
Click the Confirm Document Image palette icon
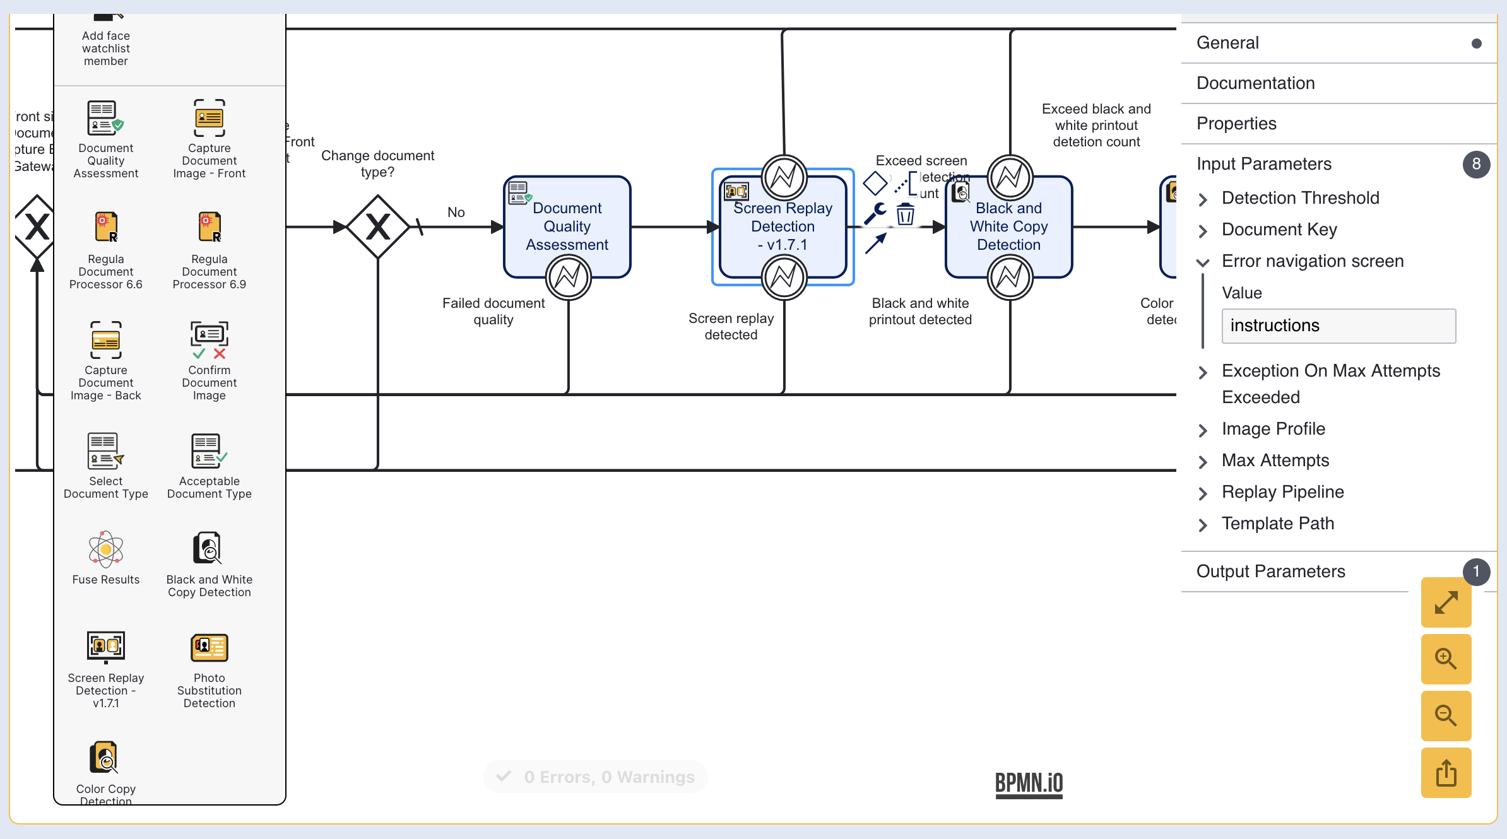click(209, 340)
